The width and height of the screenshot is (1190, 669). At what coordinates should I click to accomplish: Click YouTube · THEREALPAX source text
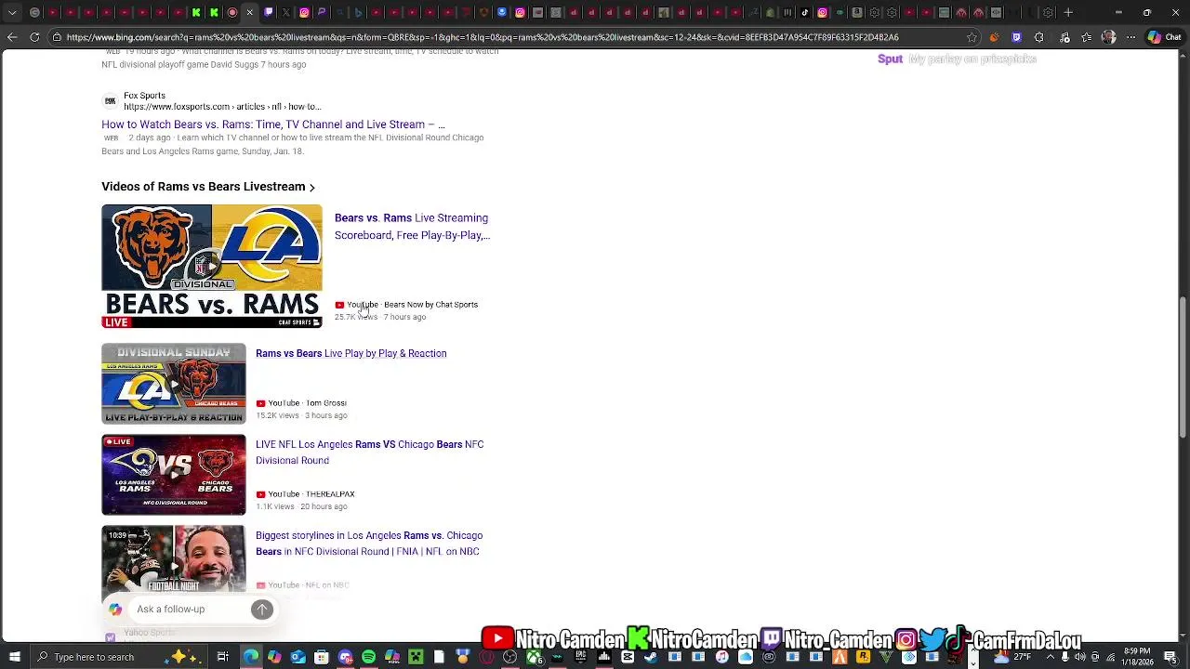(311, 494)
